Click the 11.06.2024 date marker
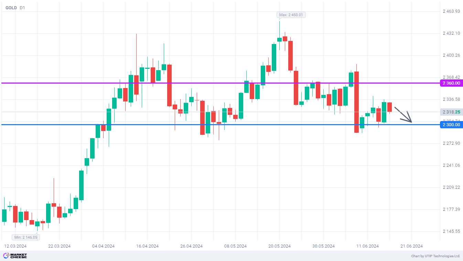The height and width of the screenshot is (261, 463). 367,246
